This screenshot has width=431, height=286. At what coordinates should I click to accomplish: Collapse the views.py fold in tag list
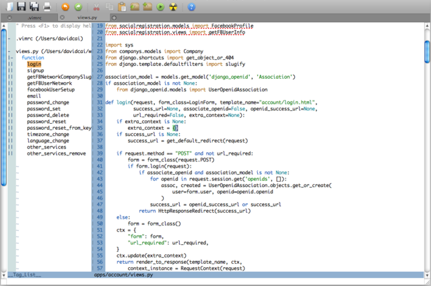click(9, 51)
